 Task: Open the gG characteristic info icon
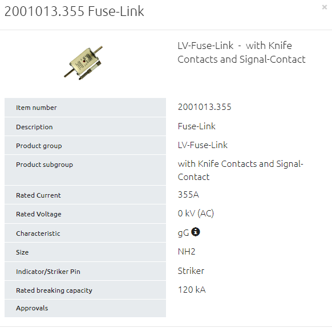pyautogui.click(x=196, y=232)
